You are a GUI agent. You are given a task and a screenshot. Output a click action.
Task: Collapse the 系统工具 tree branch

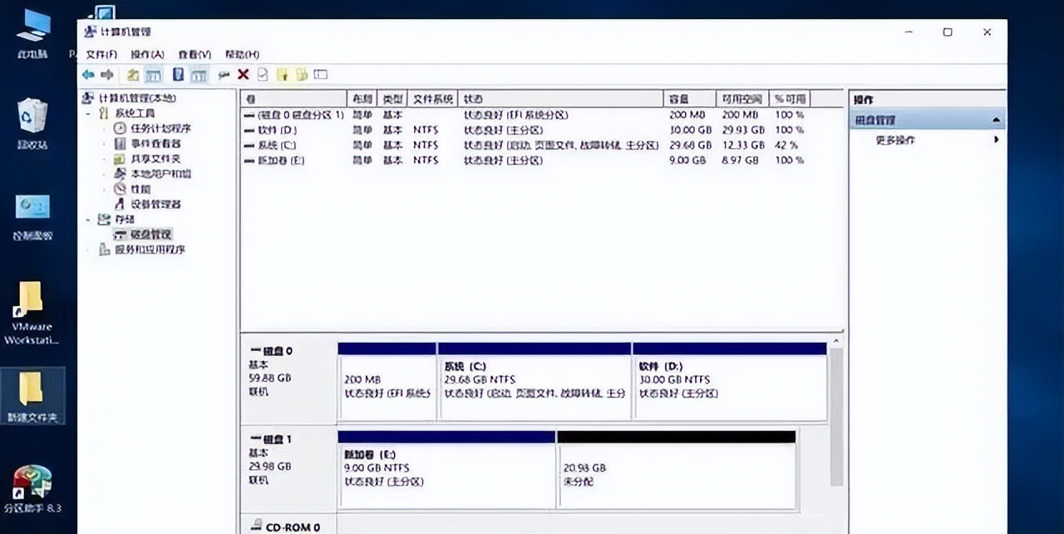click(x=89, y=113)
